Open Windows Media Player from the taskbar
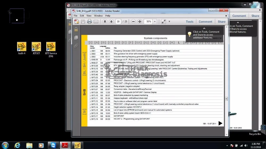 41,145
